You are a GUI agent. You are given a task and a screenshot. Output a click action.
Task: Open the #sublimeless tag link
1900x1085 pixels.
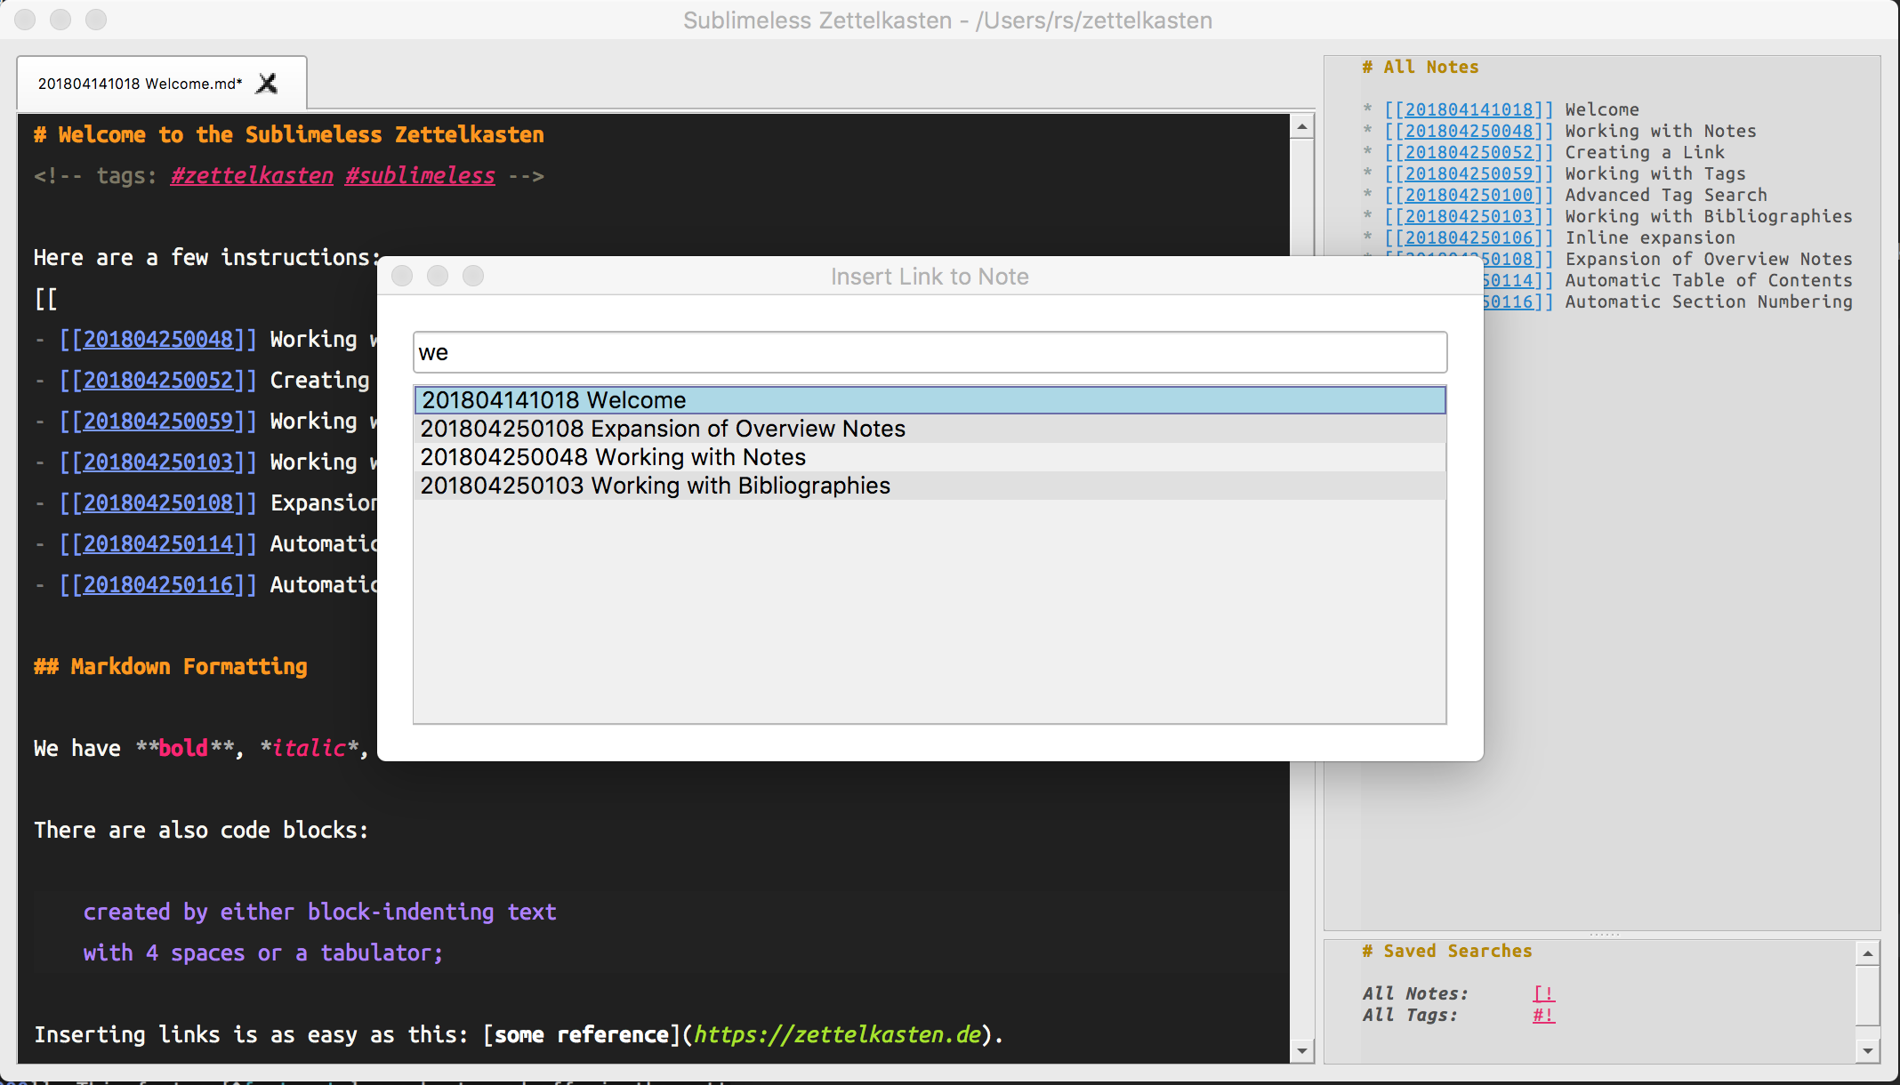pyautogui.click(x=420, y=176)
